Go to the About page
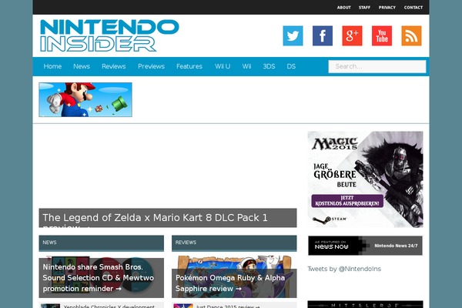This screenshot has width=462, height=308. [x=344, y=8]
